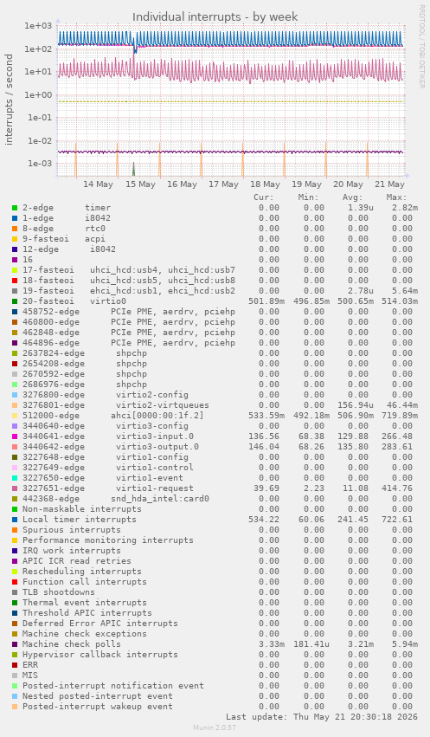Click the blue Local timer interrupts swatch
The image size is (430, 737).
pyautogui.click(x=15, y=520)
